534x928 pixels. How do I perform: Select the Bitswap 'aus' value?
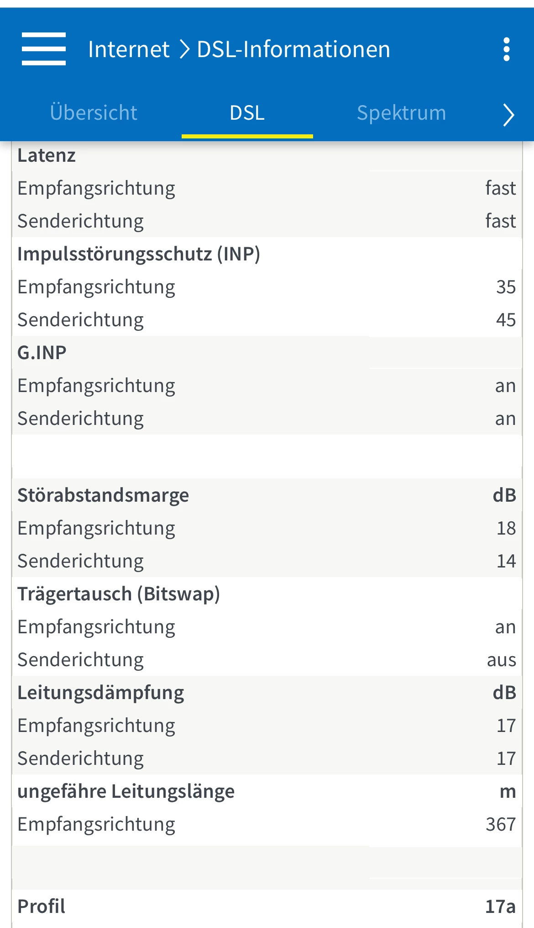(501, 660)
